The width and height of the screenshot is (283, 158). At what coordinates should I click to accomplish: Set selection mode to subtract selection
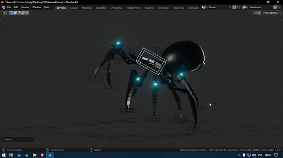(19, 13)
